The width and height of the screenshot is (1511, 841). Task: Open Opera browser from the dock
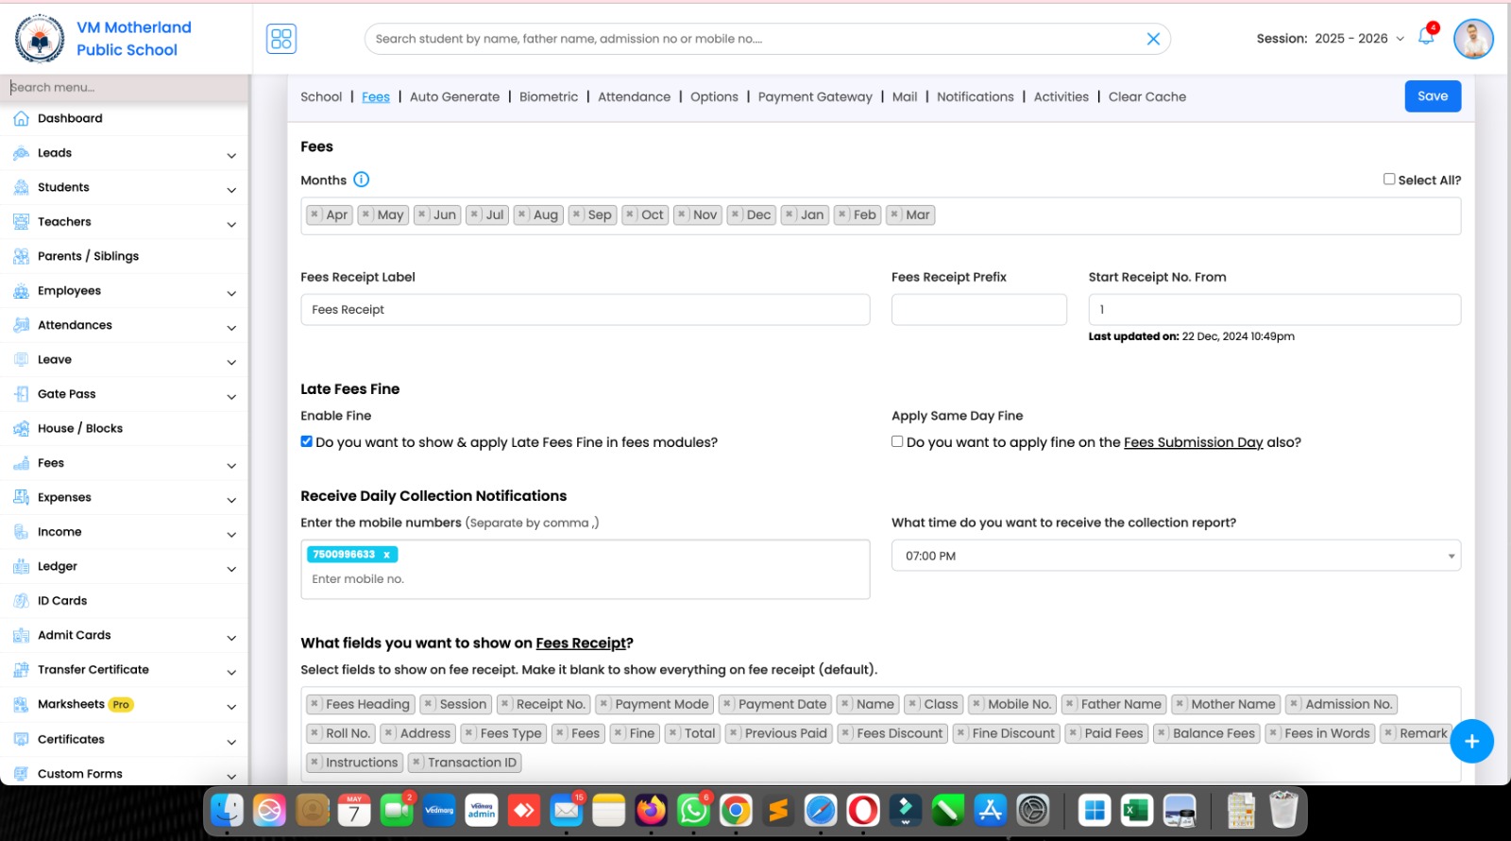863,810
